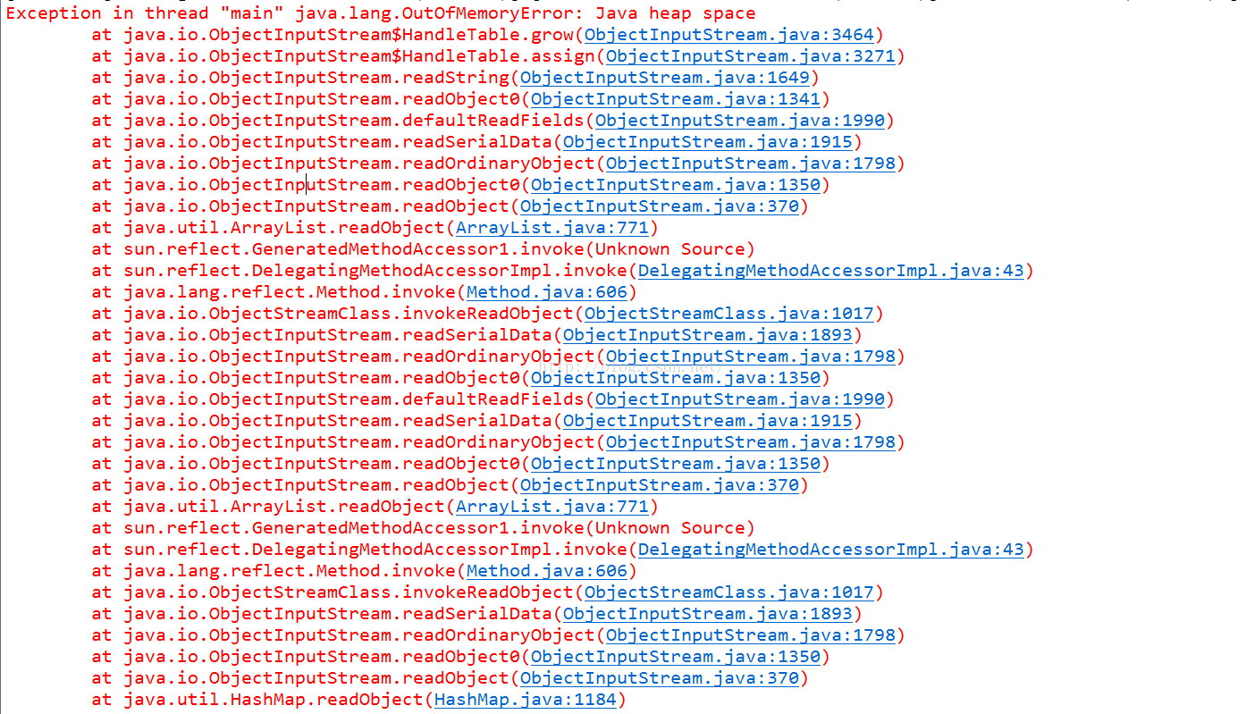Click the "java.lang.OutOfMemoryError: Java heap space" text

click(525, 13)
